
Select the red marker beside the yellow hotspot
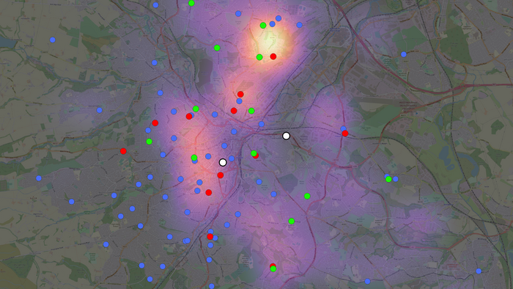pos(273,56)
